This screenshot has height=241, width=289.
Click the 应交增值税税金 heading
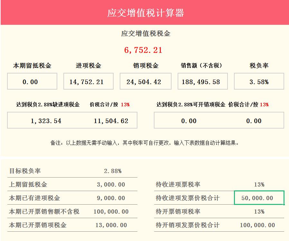(x=145, y=34)
